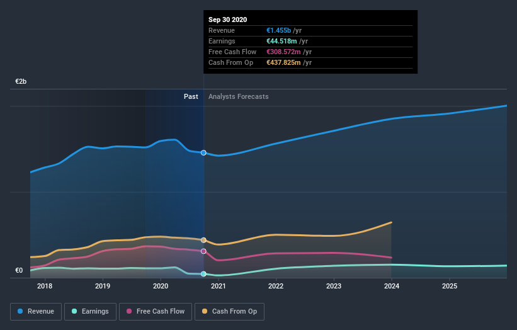The image size is (517, 330).
Task: Click the teal Earnings legend dot
Action: tap(74, 311)
